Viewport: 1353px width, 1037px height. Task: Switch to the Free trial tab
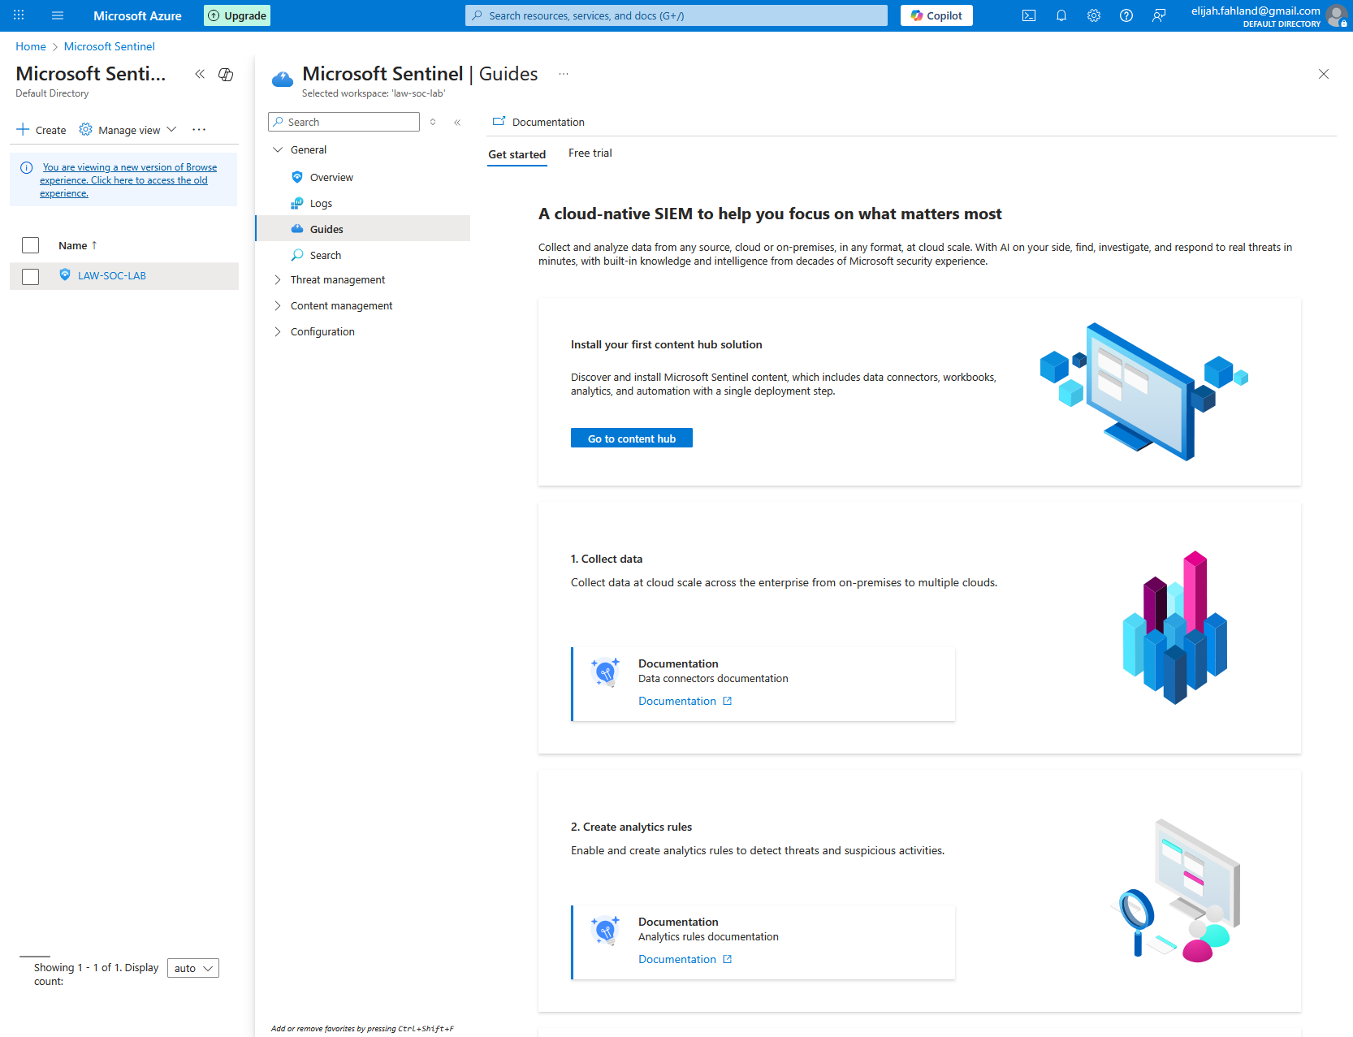tap(590, 153)
